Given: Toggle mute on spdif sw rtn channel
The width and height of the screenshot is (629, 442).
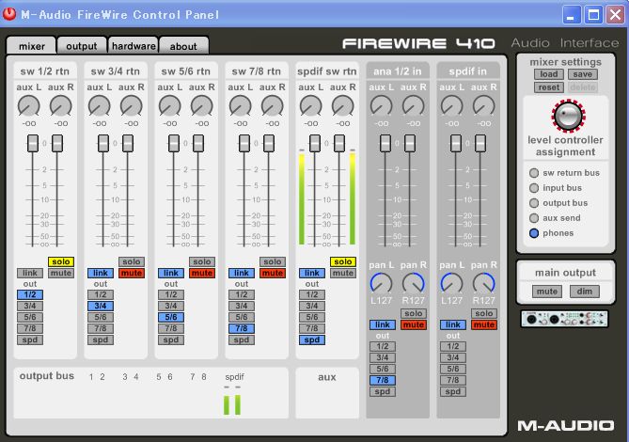Looking at the screenshot, I should click(343, 273).
